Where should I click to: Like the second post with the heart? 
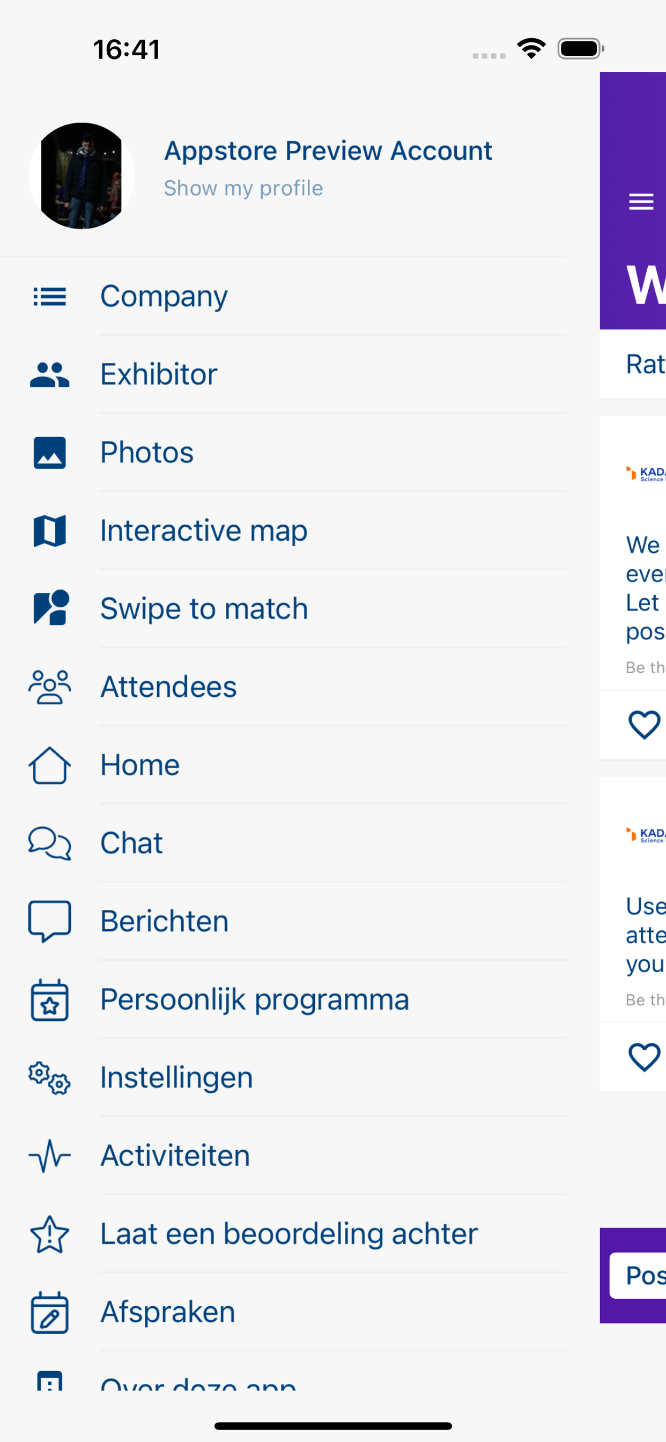click(x=644, y=1057)
